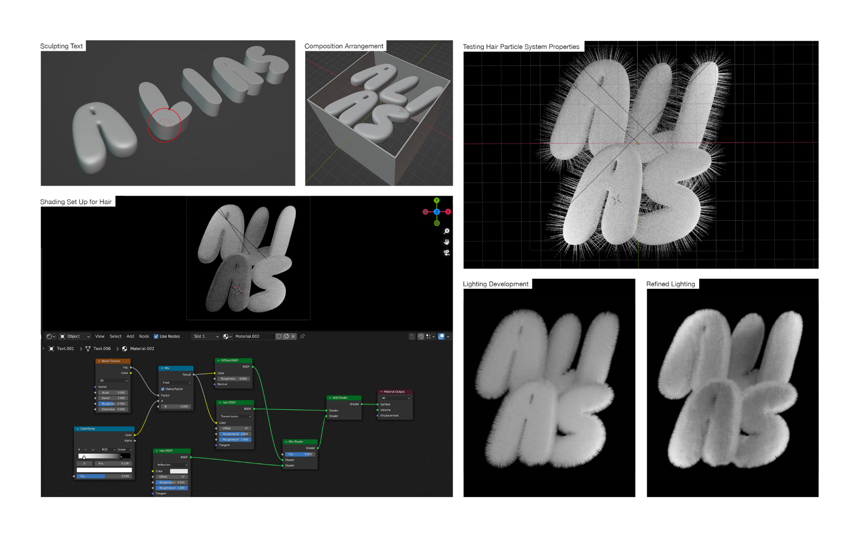Toggle the Use Nodes checkbox
This screenshot has width=859, height=537.
coord(156,336)
